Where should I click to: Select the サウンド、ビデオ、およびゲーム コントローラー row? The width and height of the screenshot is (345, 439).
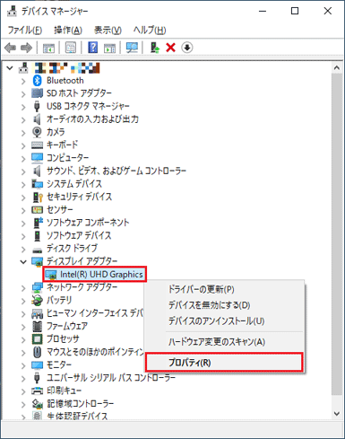coord(116,171)
